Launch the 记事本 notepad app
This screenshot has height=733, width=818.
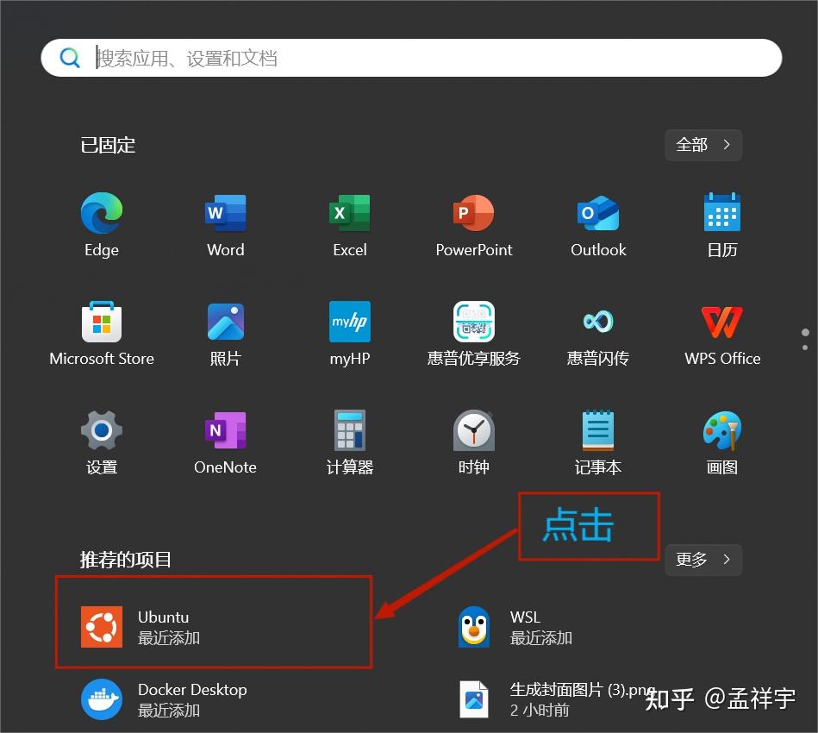(x=598, y=430)
